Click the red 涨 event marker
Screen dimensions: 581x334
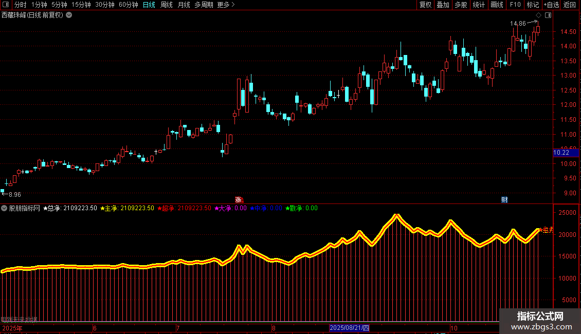[239, 199]
